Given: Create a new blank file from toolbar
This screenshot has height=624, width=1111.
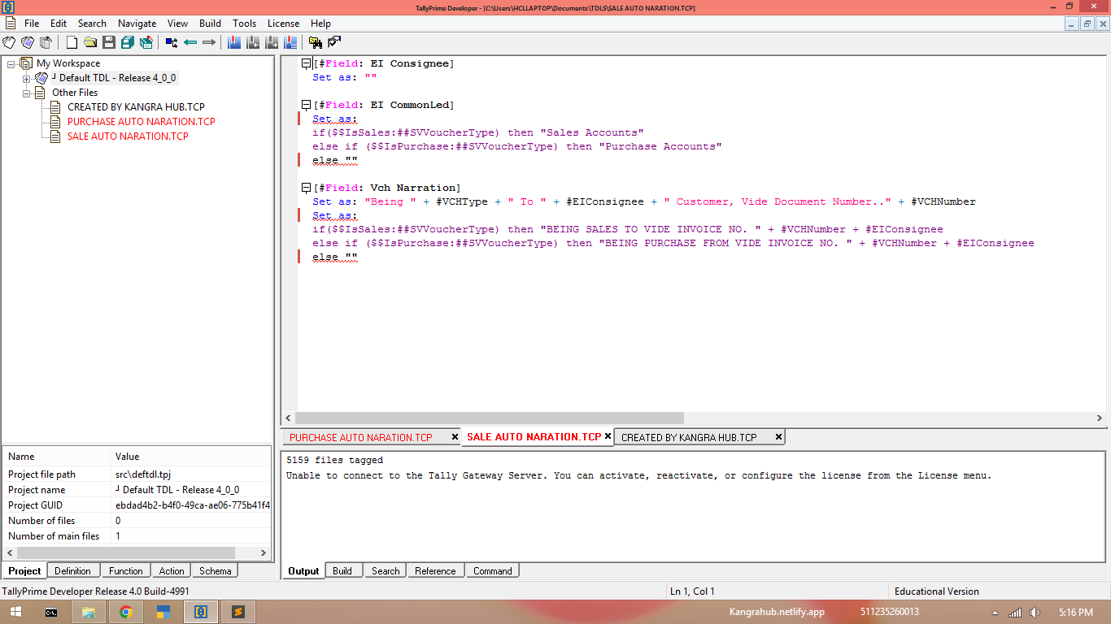Looking at the screenshot, I should tap(72, 42).
